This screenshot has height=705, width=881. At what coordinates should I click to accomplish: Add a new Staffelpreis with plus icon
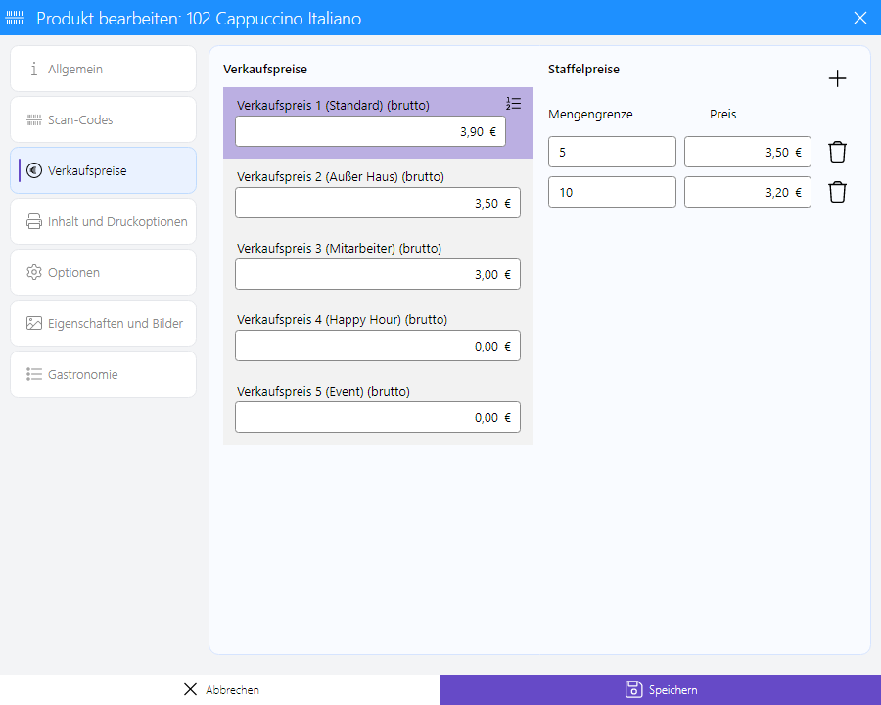tap(837, 78)
